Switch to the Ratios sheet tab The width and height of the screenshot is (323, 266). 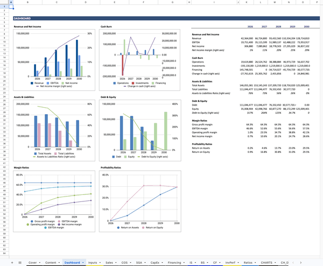248,262
